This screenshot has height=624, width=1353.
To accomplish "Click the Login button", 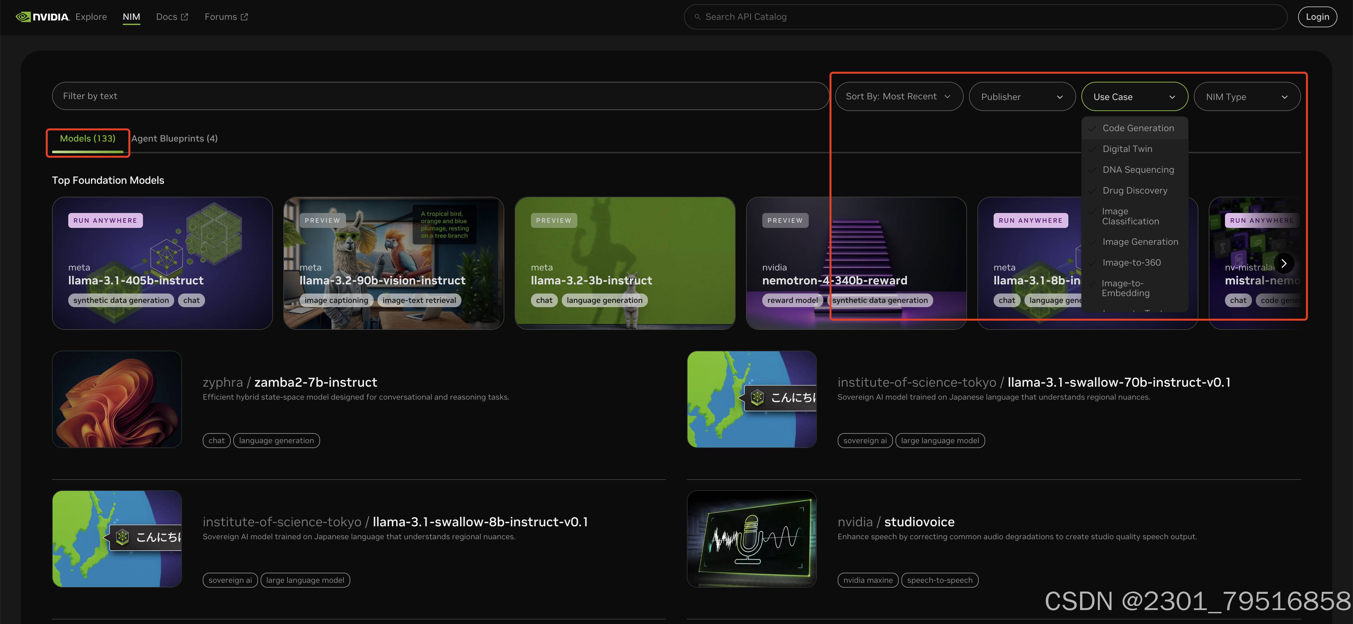I will 1317,17.
